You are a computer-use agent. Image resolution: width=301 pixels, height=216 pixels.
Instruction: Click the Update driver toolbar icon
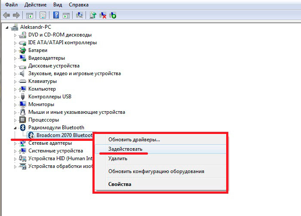tap(93, 15)
